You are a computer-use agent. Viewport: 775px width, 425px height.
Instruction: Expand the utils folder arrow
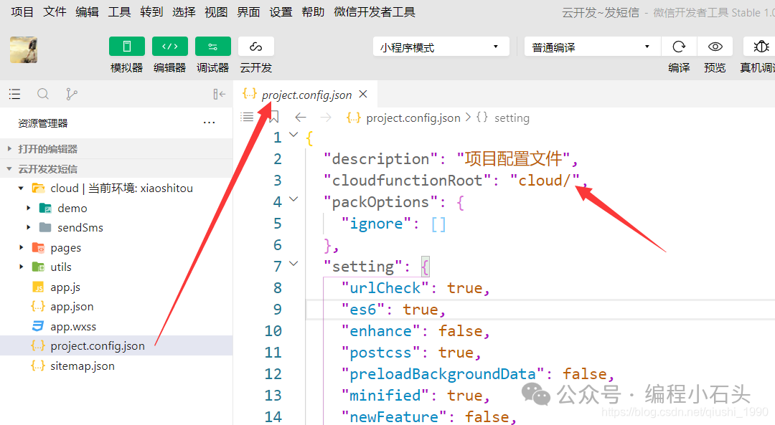point(21,267)
